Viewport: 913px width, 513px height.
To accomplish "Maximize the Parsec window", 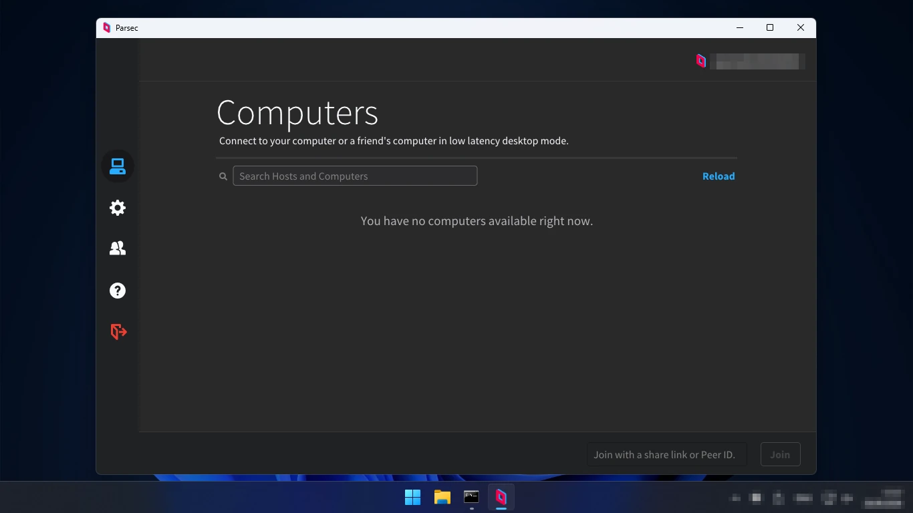I will [x=770, y=28].
